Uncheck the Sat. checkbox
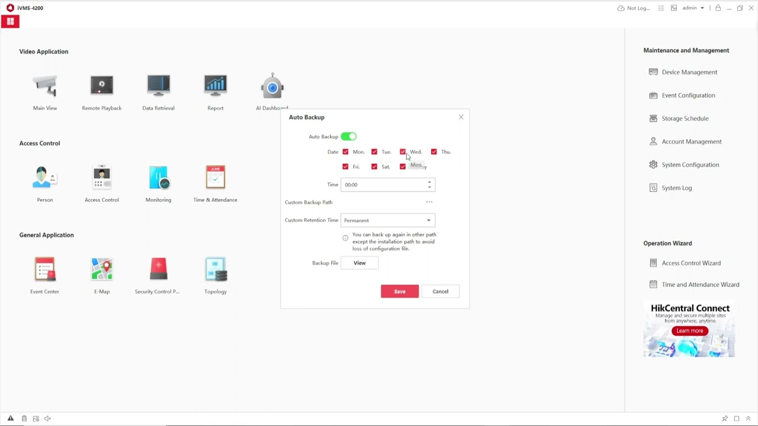The height and width of the screenshot is (426, 758). point(374,167)
